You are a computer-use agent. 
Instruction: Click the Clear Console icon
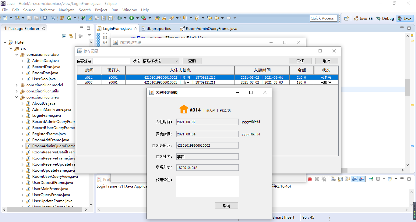333,179
